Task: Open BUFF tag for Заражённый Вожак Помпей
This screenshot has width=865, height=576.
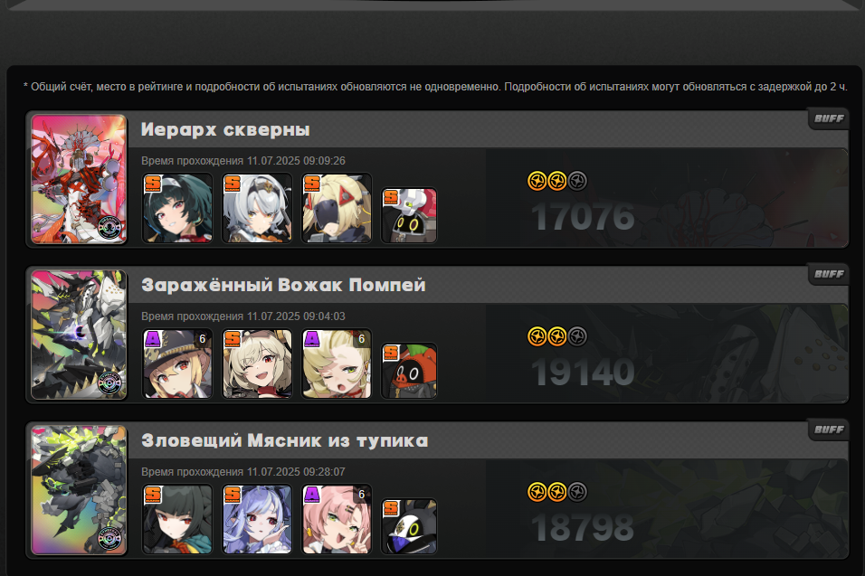Action: (x=829, y=274)
